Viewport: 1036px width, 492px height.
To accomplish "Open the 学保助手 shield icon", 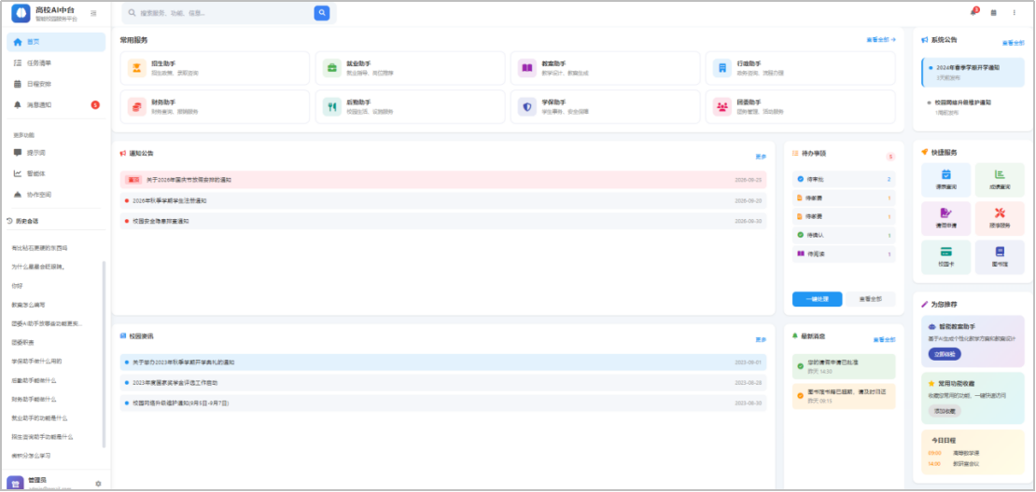I will click(527, 107).
